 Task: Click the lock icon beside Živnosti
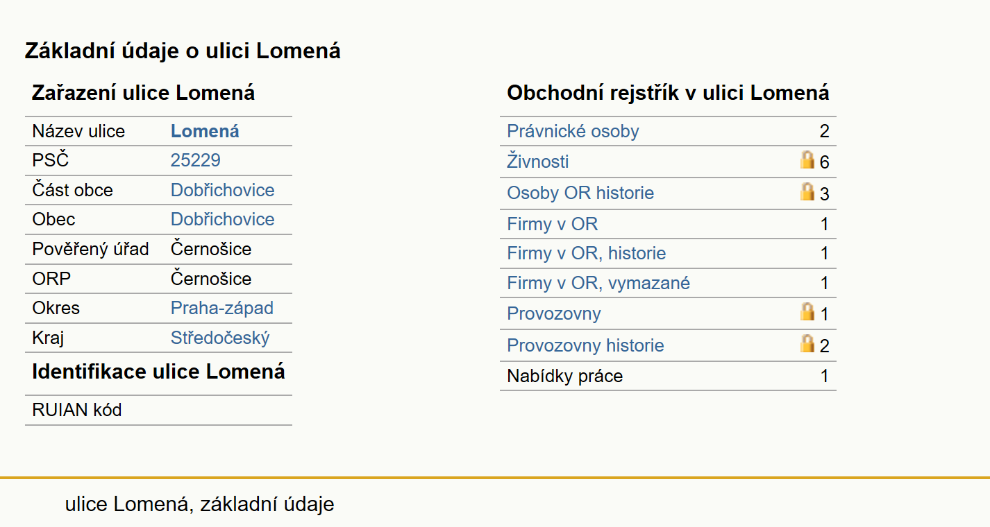pos(807,160)
